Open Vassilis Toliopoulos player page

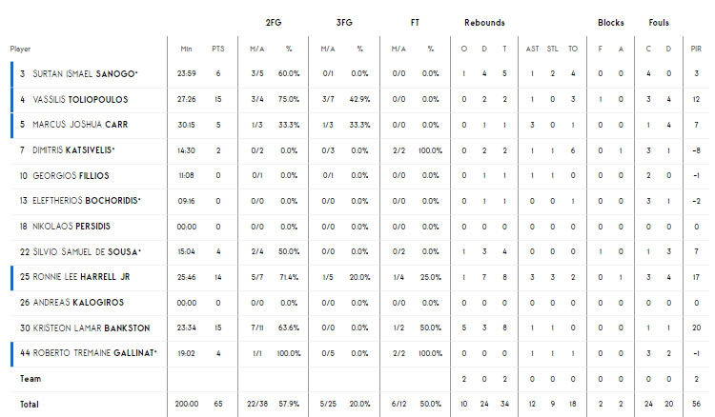click(x=80, y=99)
